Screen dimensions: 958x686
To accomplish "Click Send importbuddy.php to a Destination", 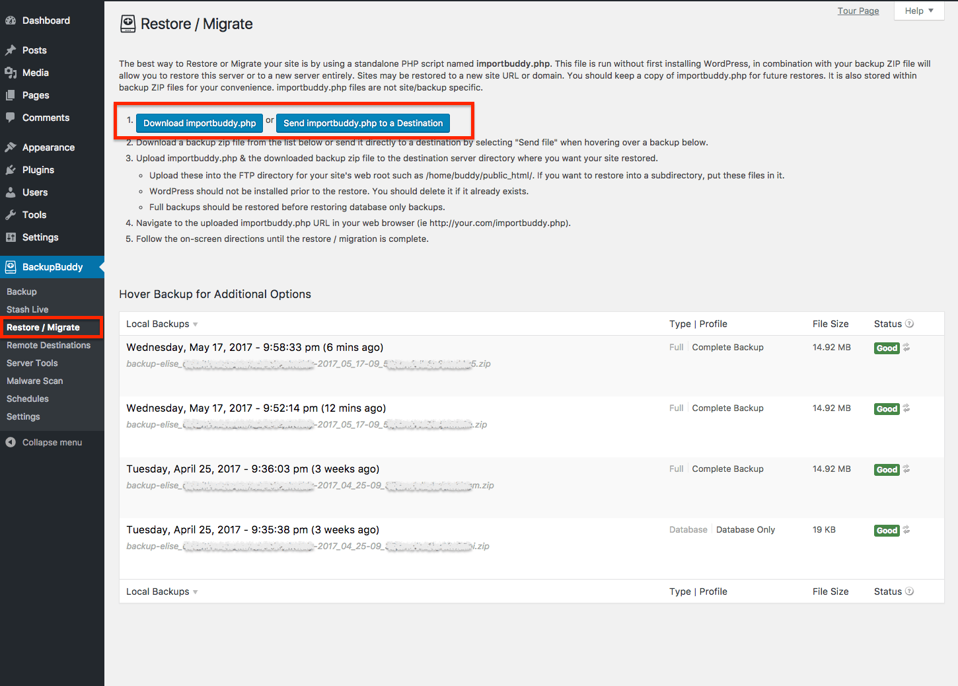I will (363, 123).
